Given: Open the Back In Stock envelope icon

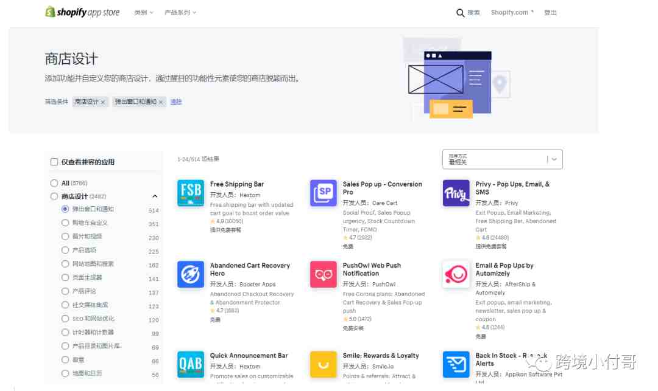Looking at the screenshot, I should [x=456, y=364].
